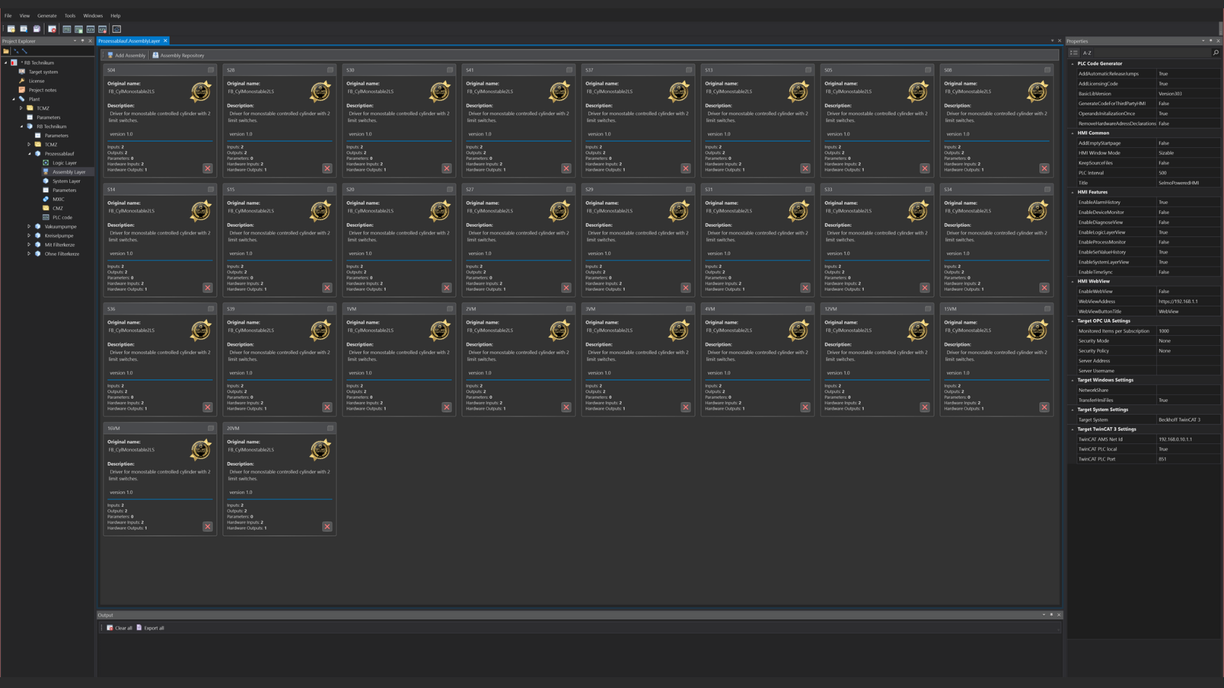1224x688 pixels.
Task: Collapse the HMI Features property group
Action: [1072, 192]
